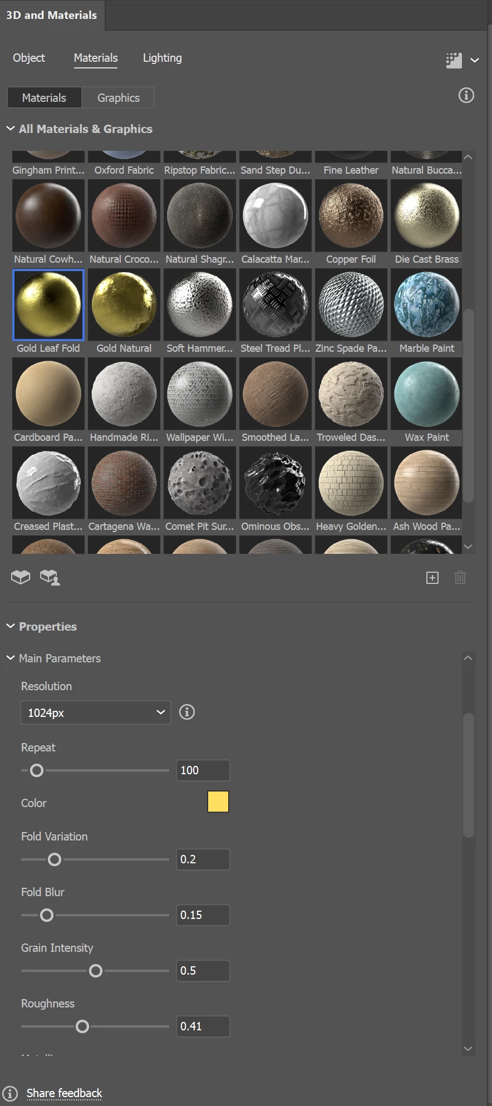492x1106 pixels.
Task: Select the Marble Paint material
Action: 427,305
